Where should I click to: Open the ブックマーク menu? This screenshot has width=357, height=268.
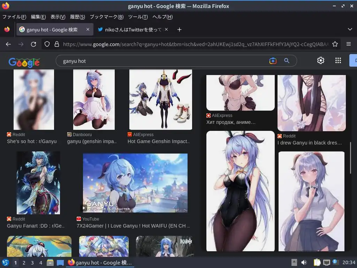tap(107, 17)
